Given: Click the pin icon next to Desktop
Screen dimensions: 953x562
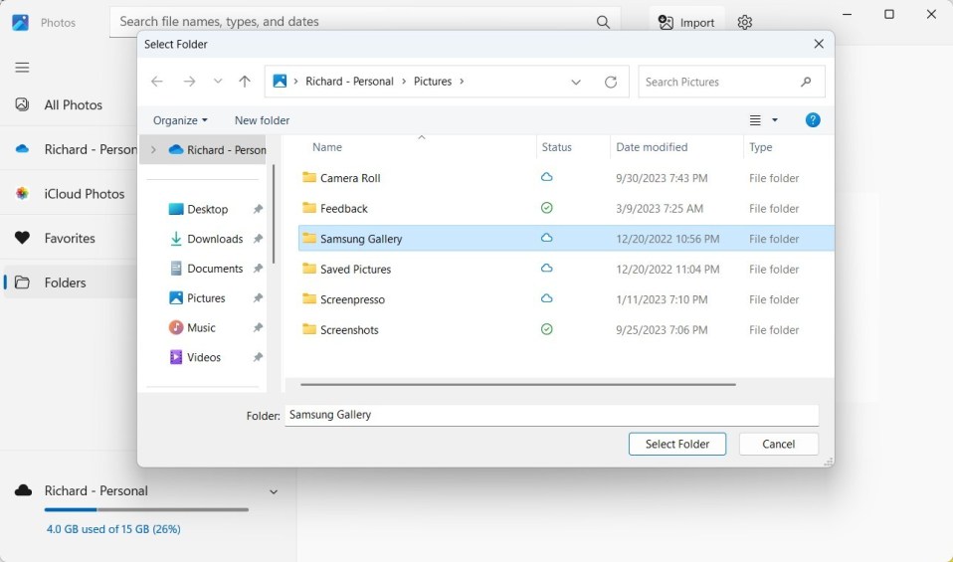Looking at the screenshot, I should (x=258, y=209).
